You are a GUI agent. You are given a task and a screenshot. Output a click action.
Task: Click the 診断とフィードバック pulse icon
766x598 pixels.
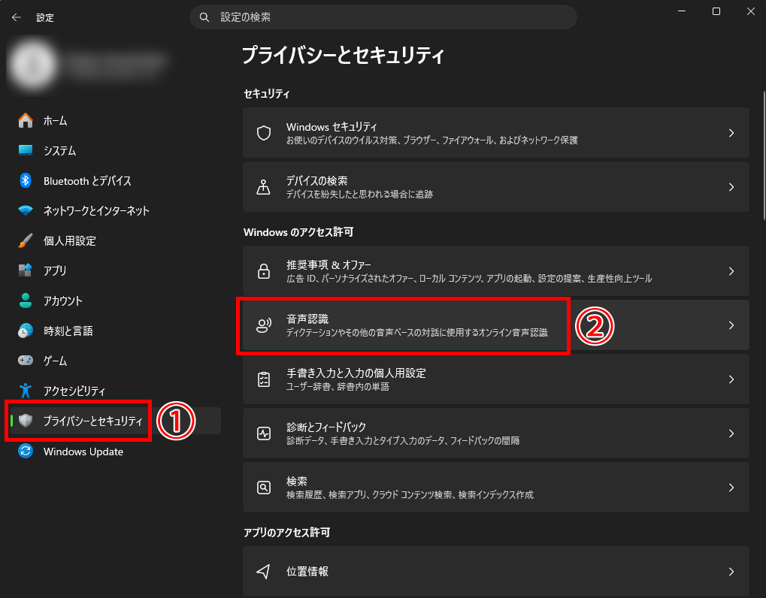[x=264, y=433]
